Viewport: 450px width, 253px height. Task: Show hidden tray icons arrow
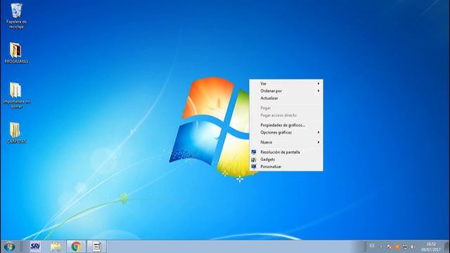click(381, 247)
